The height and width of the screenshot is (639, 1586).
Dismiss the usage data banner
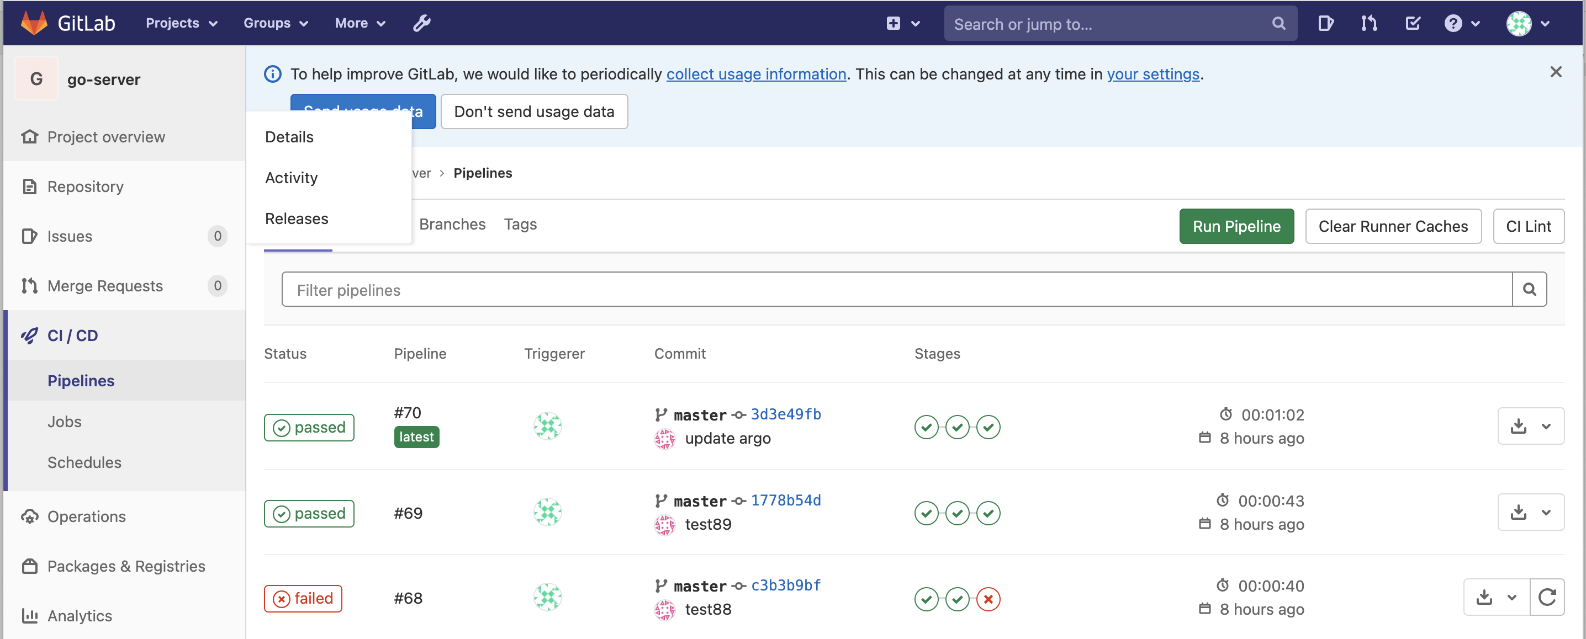coord(1556,72)
